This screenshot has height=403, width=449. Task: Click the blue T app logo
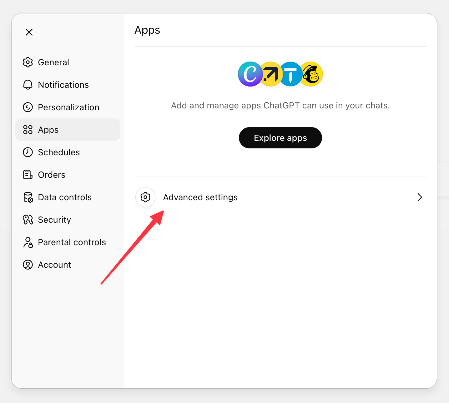(x=290, y=74)
